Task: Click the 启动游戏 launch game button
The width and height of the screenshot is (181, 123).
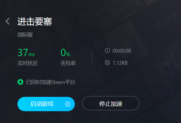Action: (x=46, y=104)
